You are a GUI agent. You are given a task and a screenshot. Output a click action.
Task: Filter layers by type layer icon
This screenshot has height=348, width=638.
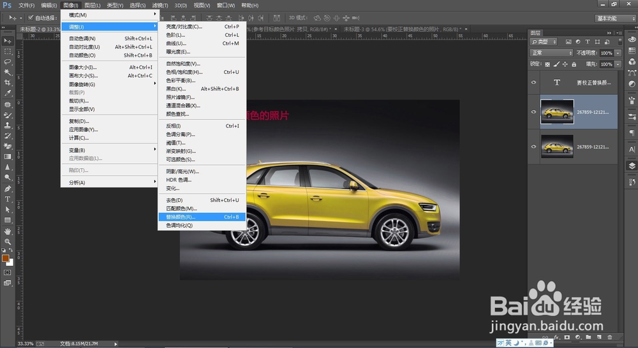coord(588,42)
